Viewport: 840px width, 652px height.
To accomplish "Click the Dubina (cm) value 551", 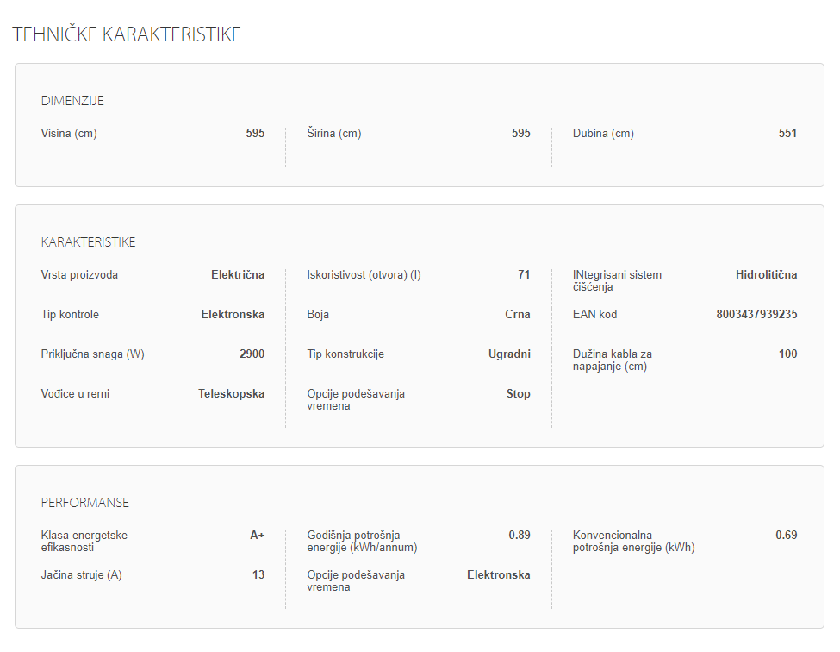I will [x=787, y=134].
